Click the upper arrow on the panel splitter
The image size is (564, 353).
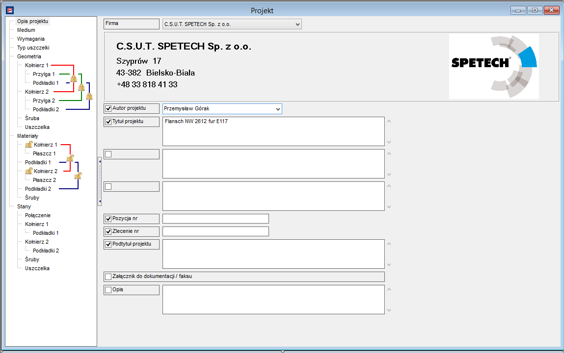click(100, 162)
